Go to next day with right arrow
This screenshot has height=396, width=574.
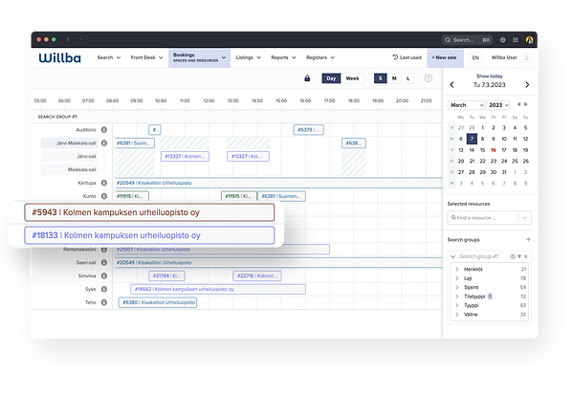[527, 85]
